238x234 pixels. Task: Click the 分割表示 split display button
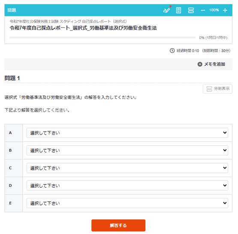click(x=217, y=89)
